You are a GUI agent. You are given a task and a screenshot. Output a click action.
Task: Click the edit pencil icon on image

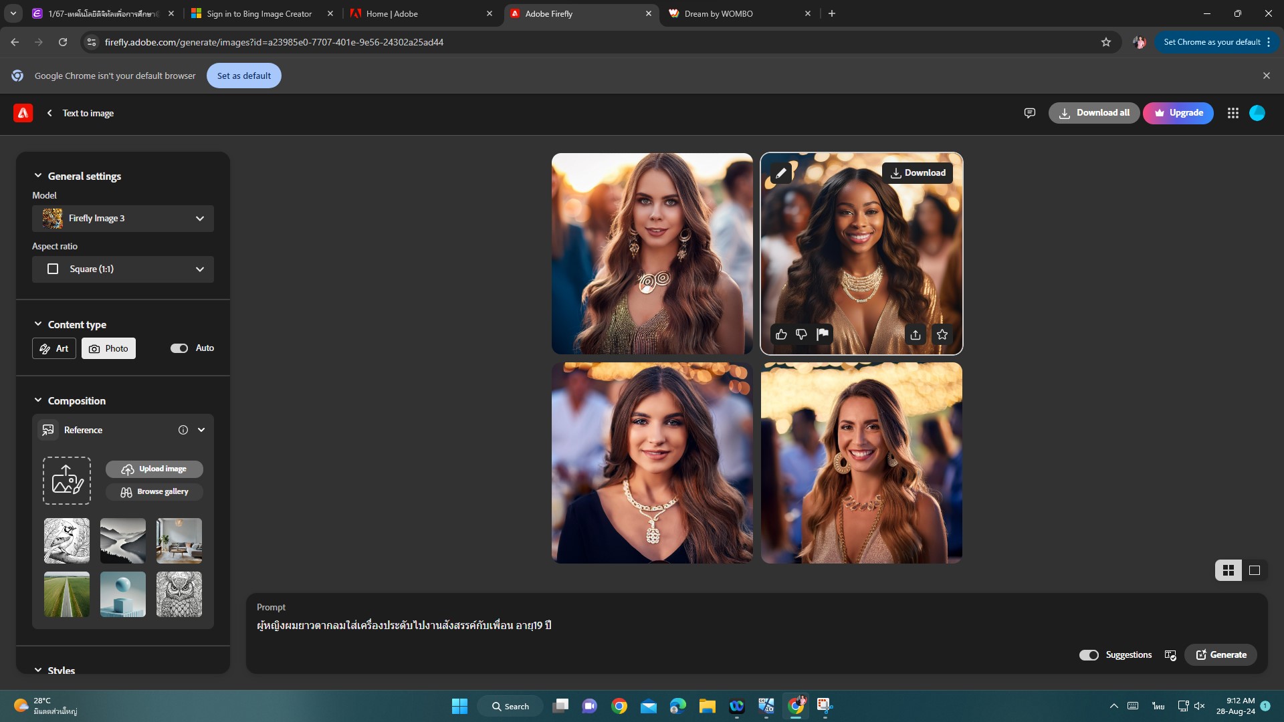pos(780,173)
